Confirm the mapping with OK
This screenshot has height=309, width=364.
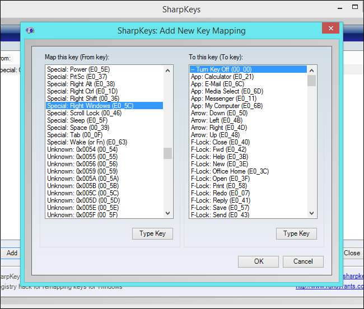coord(258,261)
